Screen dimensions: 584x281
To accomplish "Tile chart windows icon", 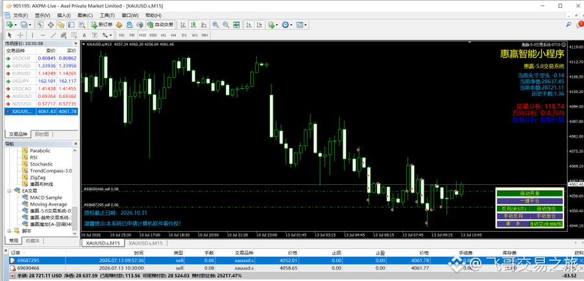I will (236, 25).
